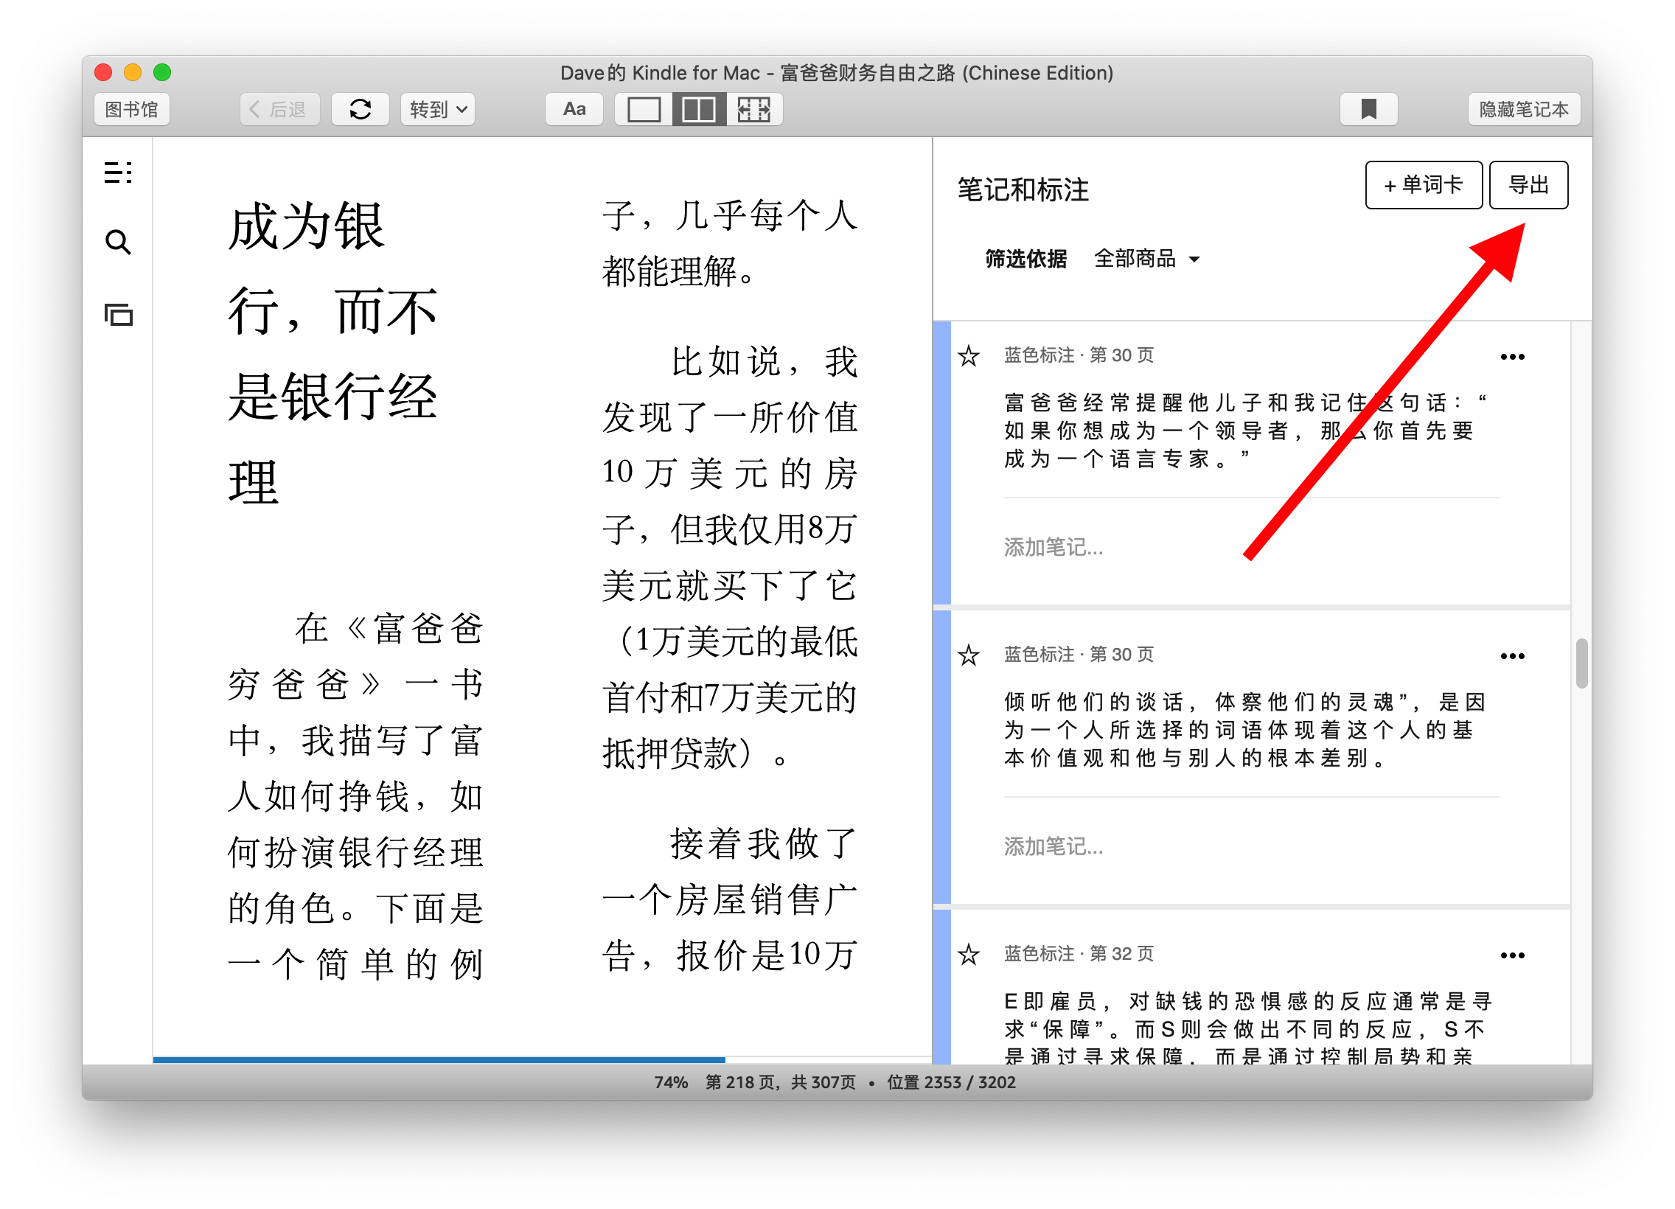This screenshot has height=1209, width=1675.
Task: Click the 导出 export button
Action: (x=1528, y=184)
